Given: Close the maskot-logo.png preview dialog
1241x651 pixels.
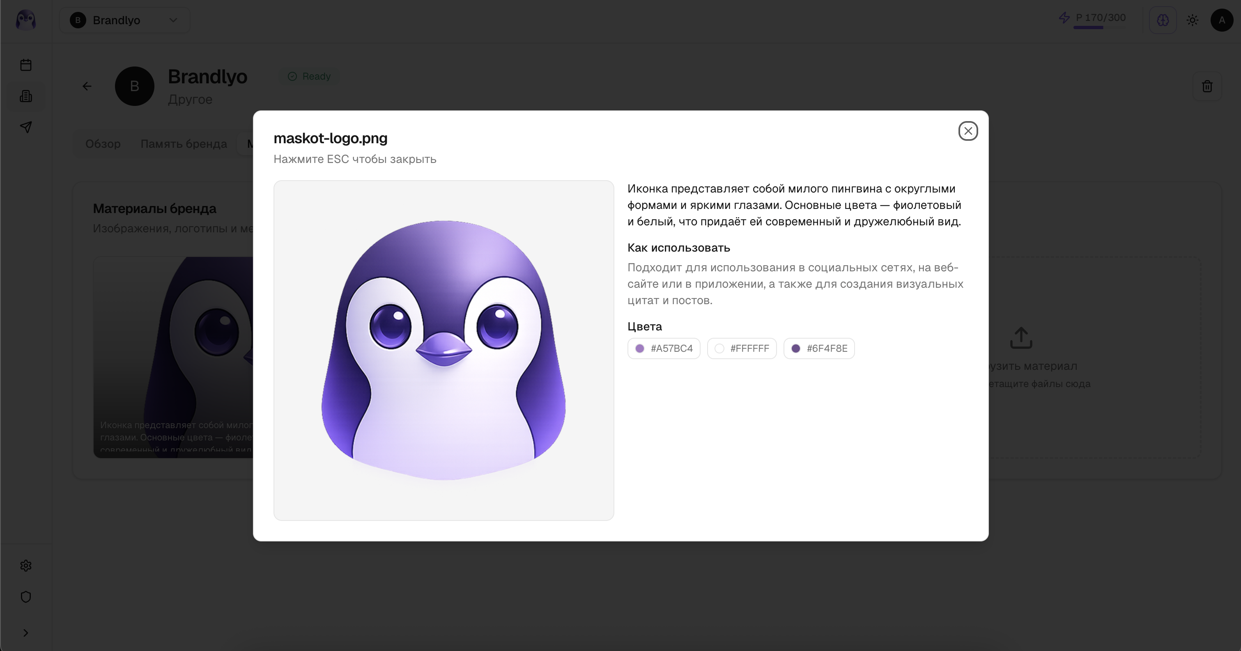Looking at the screenshot, I should pos(968,131).
